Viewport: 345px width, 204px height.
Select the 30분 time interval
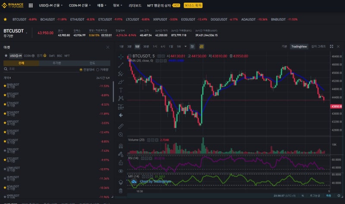click(x=146, y=47)
